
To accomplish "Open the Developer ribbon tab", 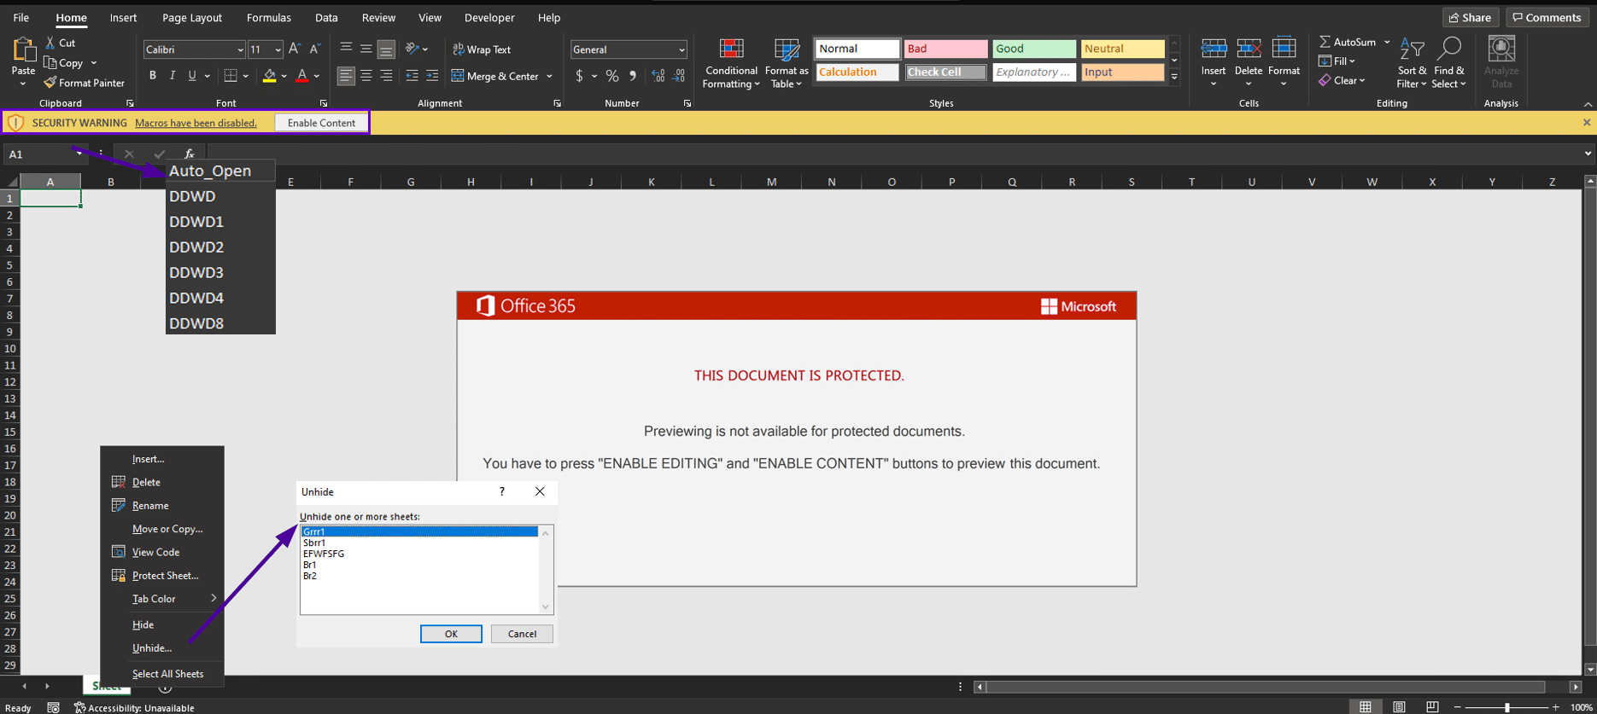I will 489,18.
